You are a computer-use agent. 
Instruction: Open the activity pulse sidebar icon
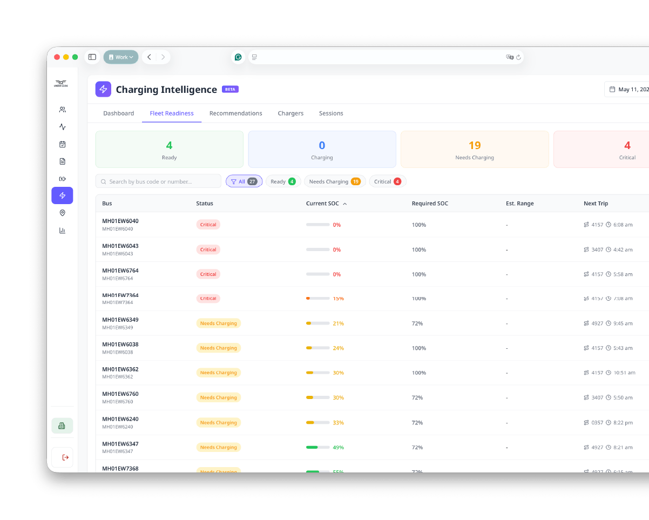(x=62, y=127)
